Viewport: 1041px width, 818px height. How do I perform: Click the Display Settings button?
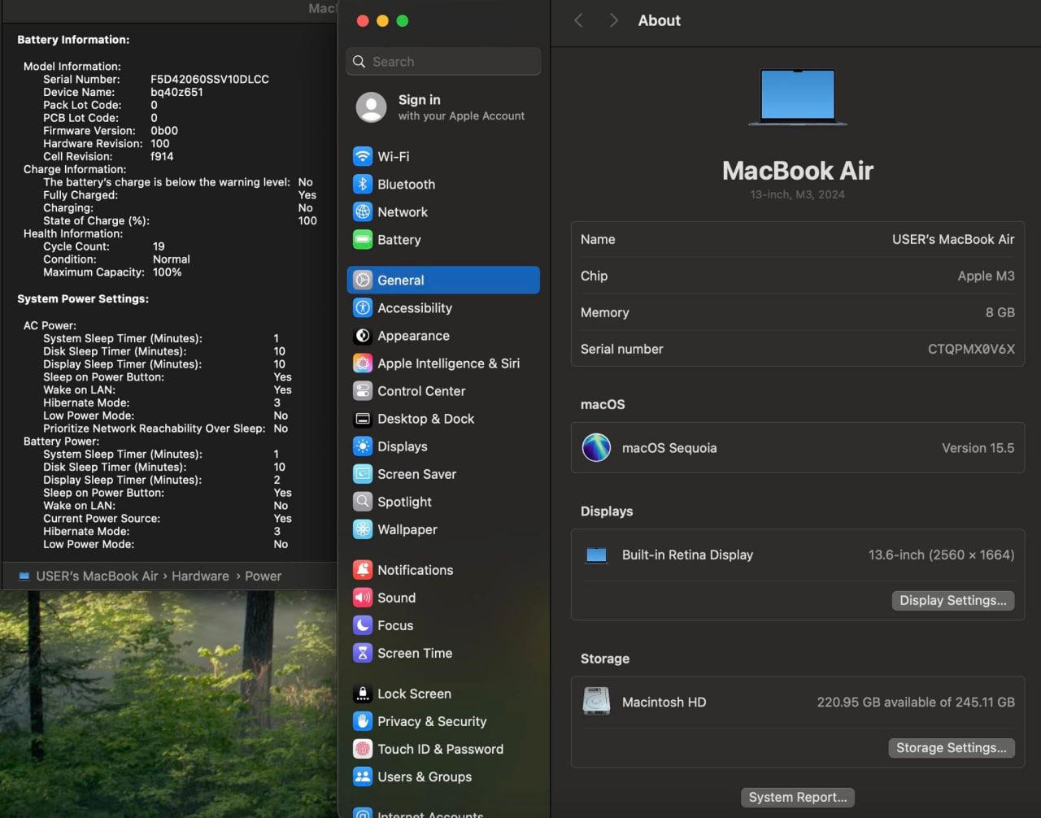952,600
